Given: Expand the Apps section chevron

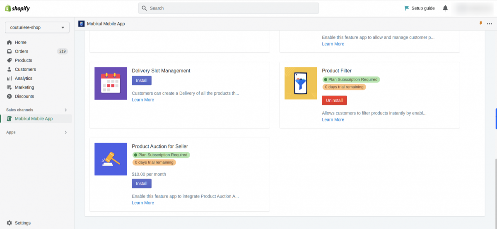Looking at the screenshot, I should (x=65, y=132).
